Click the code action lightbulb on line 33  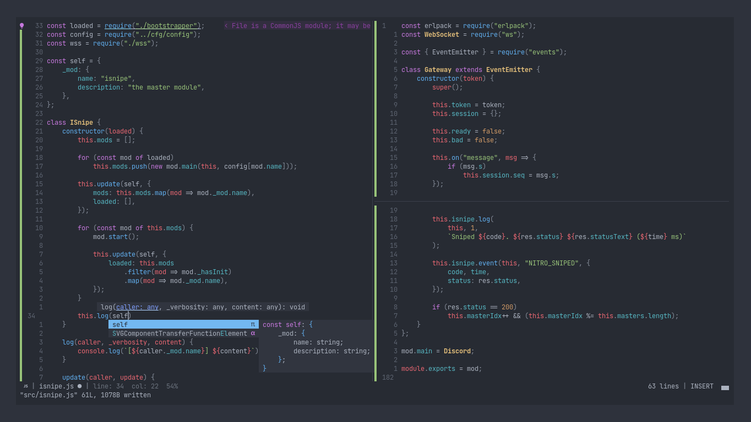[22, 25]
